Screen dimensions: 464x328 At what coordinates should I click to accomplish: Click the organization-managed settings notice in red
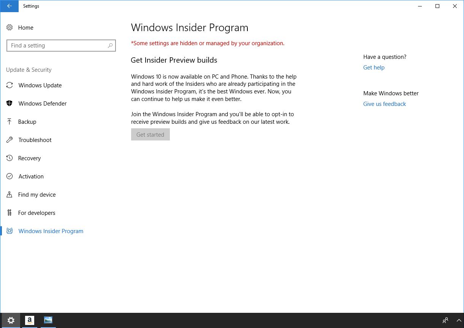pos(208,43)
